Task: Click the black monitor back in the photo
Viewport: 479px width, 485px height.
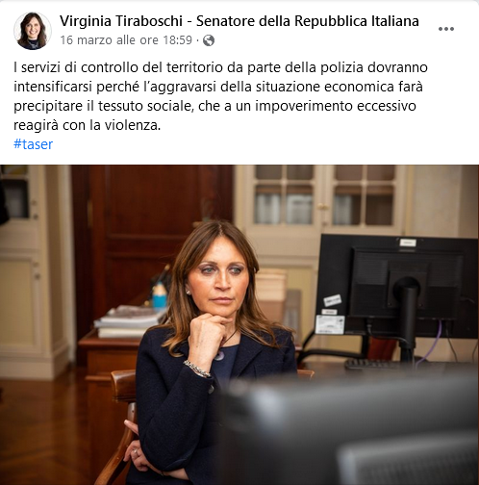Action: tap(397, 287)
